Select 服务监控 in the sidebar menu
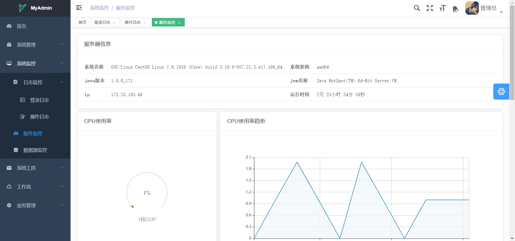This screenshot has width=515, height=241. [35, 133]
